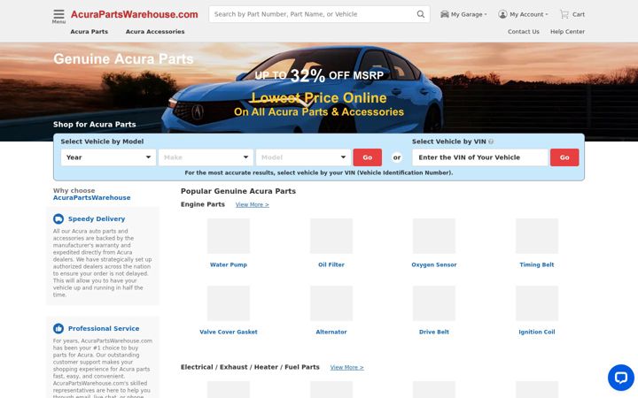Open the Acura Parts menu
This screenshot has height=398, width=638.
click(89, 32)
